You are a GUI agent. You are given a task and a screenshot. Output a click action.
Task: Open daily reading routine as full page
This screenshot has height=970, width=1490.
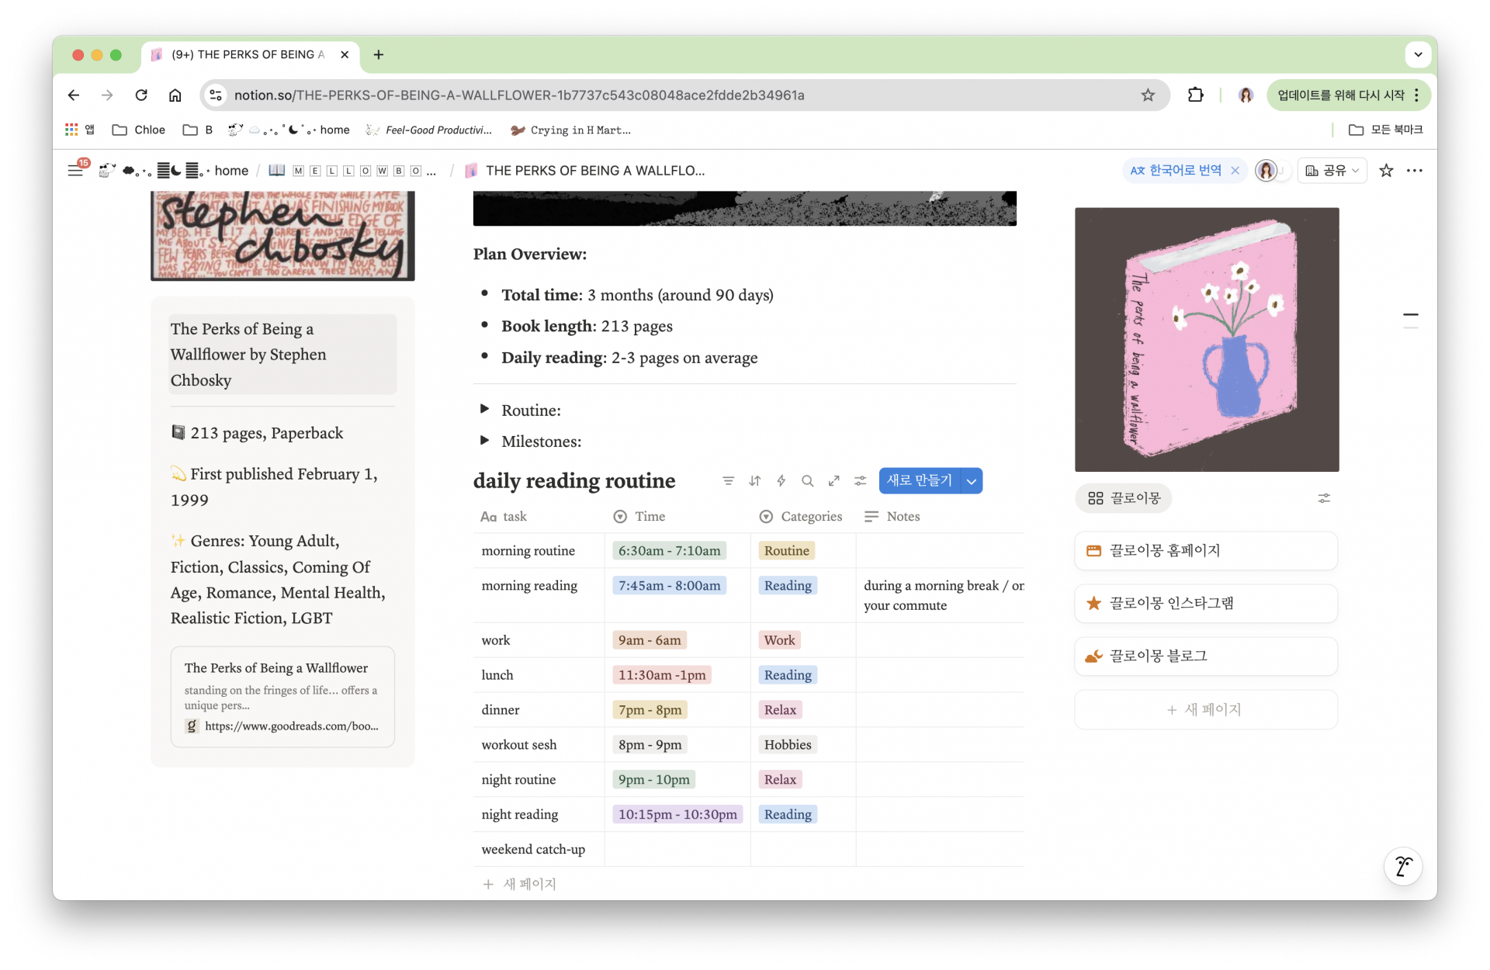pyautogui.click(x=834, y=481)
